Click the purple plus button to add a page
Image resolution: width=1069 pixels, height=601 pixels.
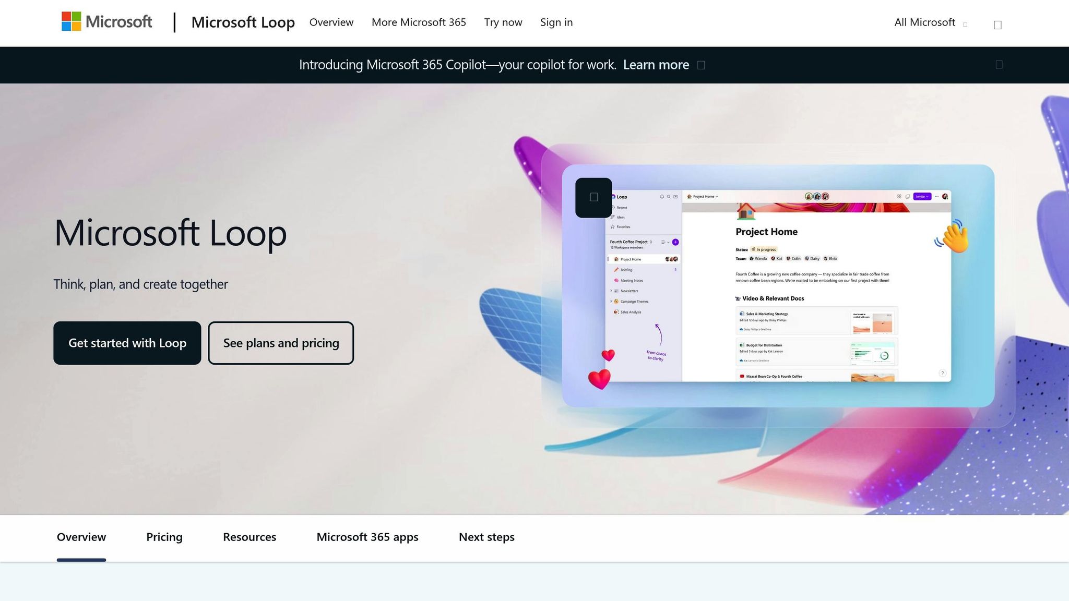[675, 242]
